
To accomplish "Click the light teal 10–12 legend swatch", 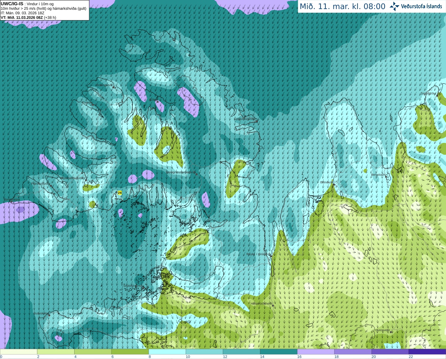I will click(204, 352).
